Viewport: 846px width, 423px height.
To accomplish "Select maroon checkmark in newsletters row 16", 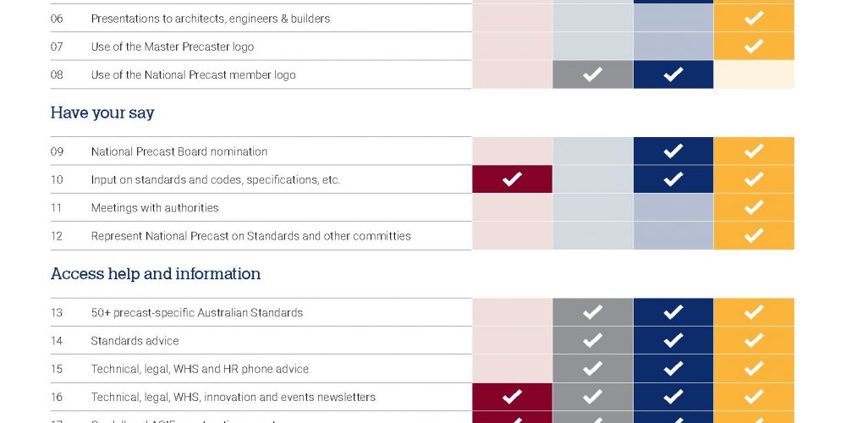I will pos(512,397).
